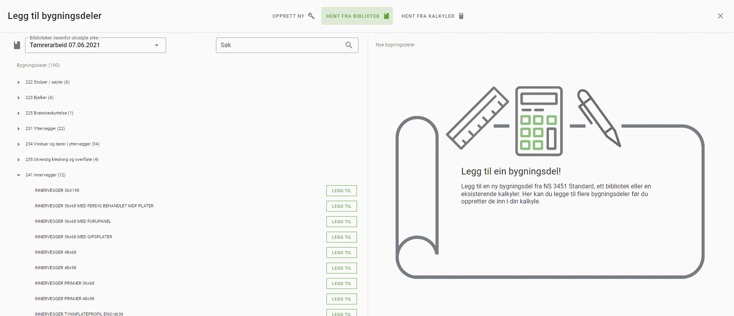Expand 234 Vinduer og dører i yttervegger

(19, 144)
